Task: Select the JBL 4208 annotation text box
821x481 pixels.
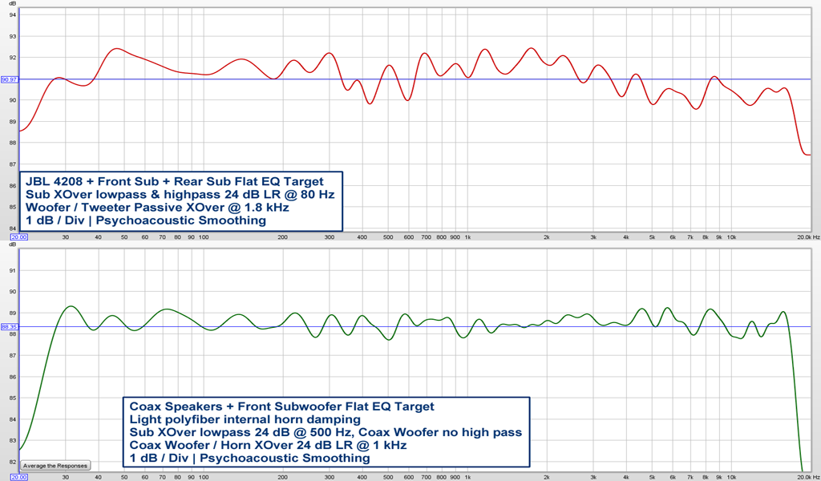Action: [x=181, y=200]
